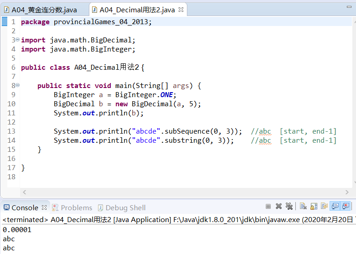Click the Java file icon on A04_黄金连分数 tab

pos(6,10)
